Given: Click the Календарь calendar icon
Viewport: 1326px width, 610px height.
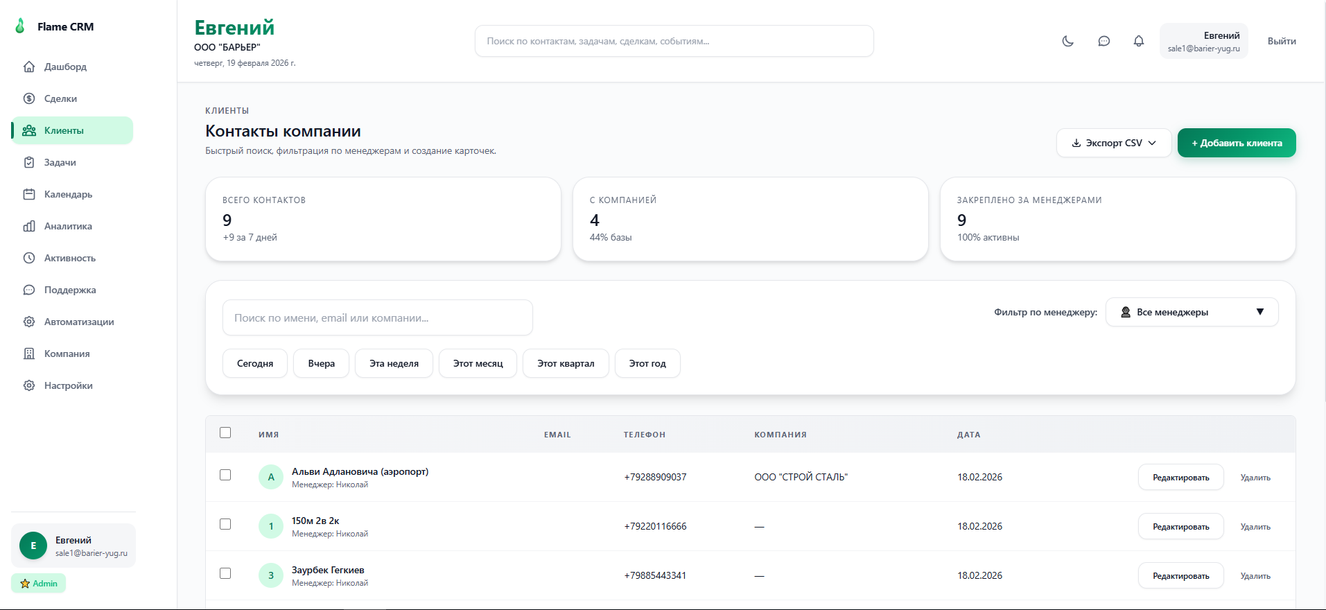Looking at the screenshot, I should 29,194.
